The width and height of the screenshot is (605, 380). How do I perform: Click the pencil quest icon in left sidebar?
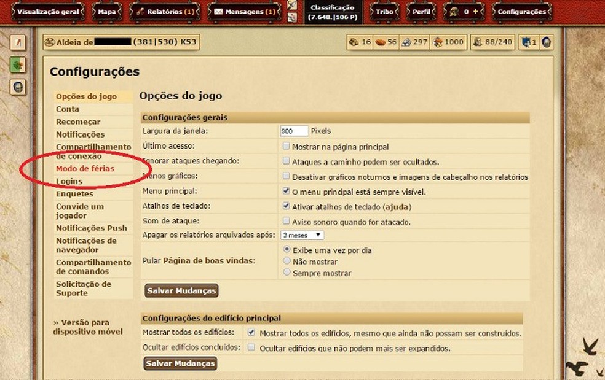click(18, 42)
